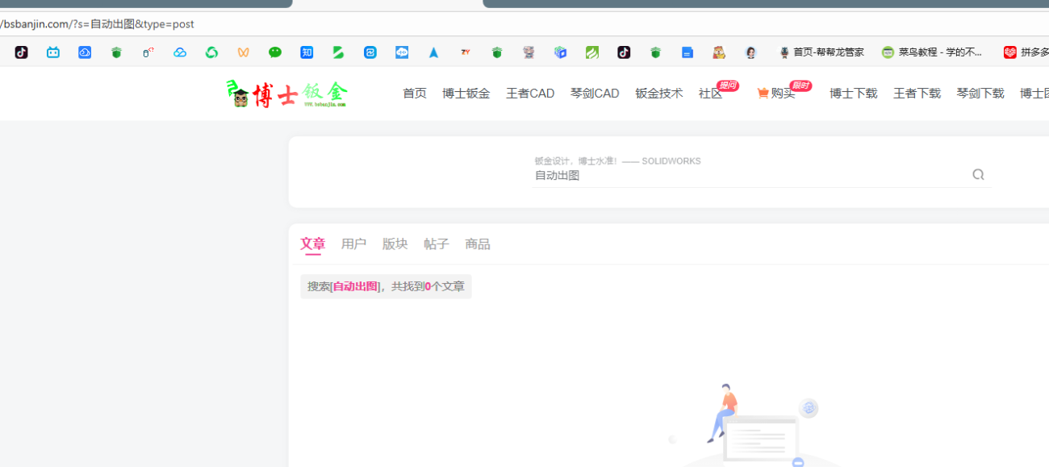Viewport: 1049px width, 467px height.
Task: Switch to the 用户 tab
Action: (x=353, y=244)
